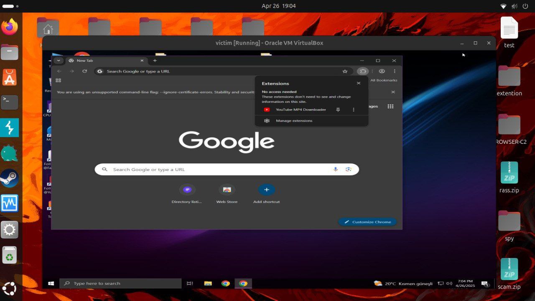The height and width of the screenshot is (301, 535).
Task: Go forward in Chrome
Action: pos(72,71)
